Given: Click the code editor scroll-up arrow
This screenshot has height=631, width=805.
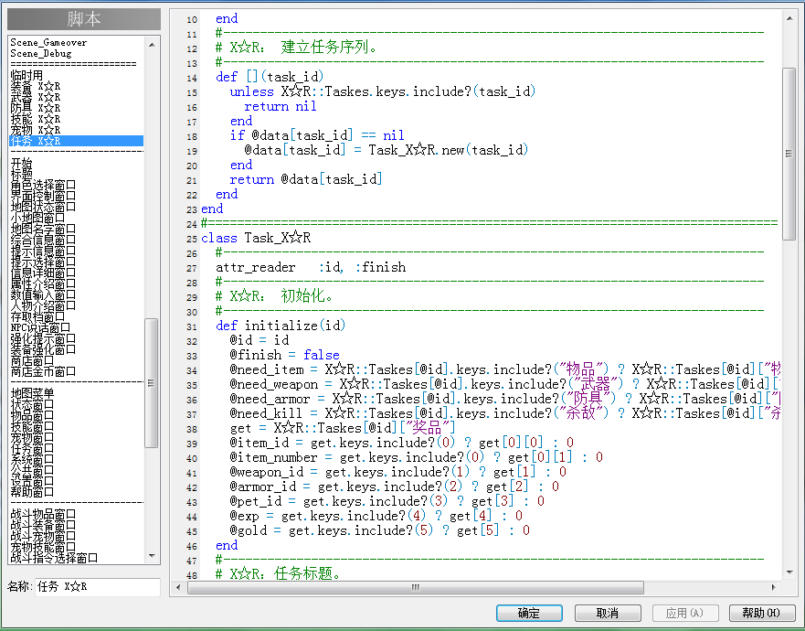Looking at the screenshot, I should pos(789,18).
